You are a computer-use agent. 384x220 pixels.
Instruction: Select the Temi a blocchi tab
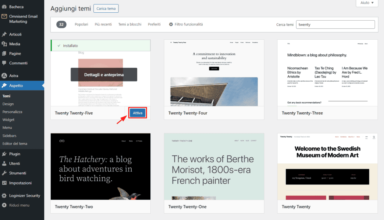(130, 24)
